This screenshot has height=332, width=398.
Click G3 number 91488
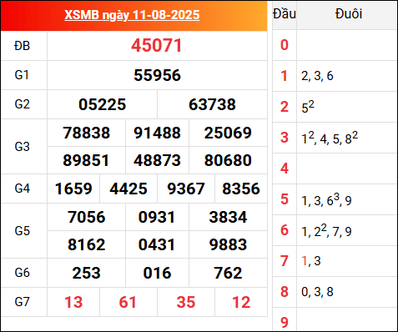pos(157,133)
